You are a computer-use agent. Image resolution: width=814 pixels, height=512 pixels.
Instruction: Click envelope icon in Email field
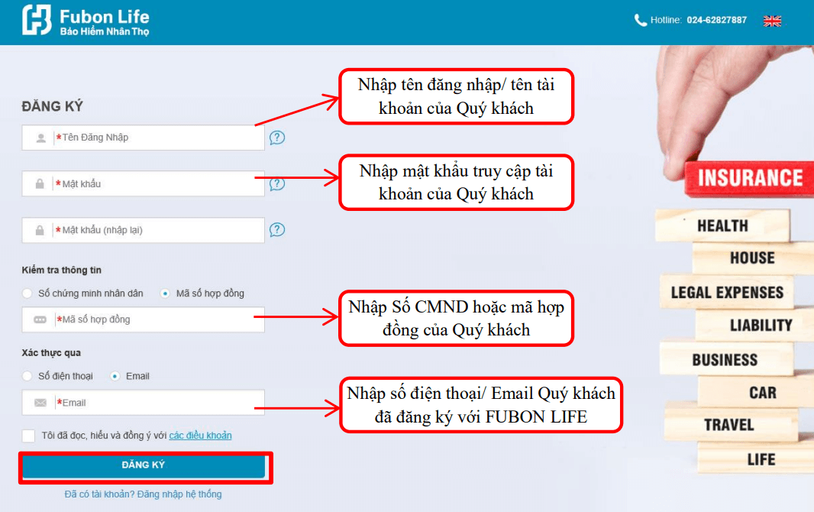(x=40, y=403)
